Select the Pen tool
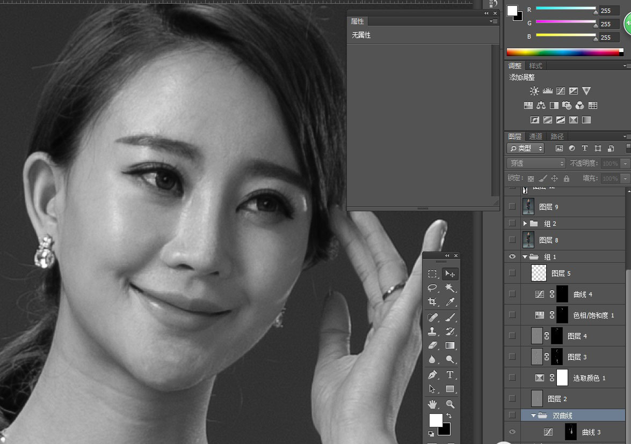The width and height of the screenshot is (631, 444). [x=432, y=375]
